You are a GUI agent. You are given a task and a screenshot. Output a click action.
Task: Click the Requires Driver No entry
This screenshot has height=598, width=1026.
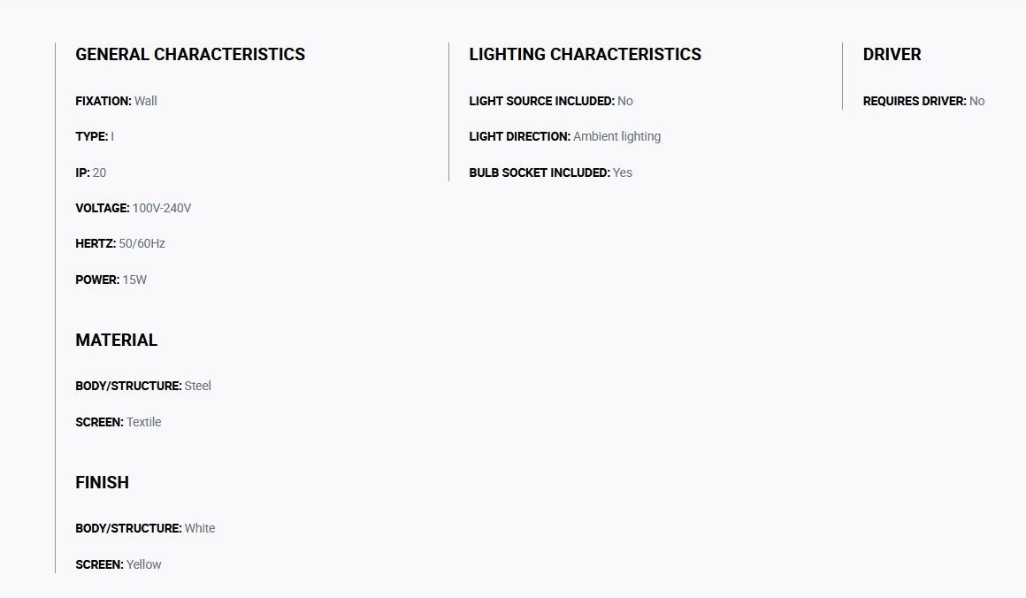pyautogui.click(x=924, y=101)
